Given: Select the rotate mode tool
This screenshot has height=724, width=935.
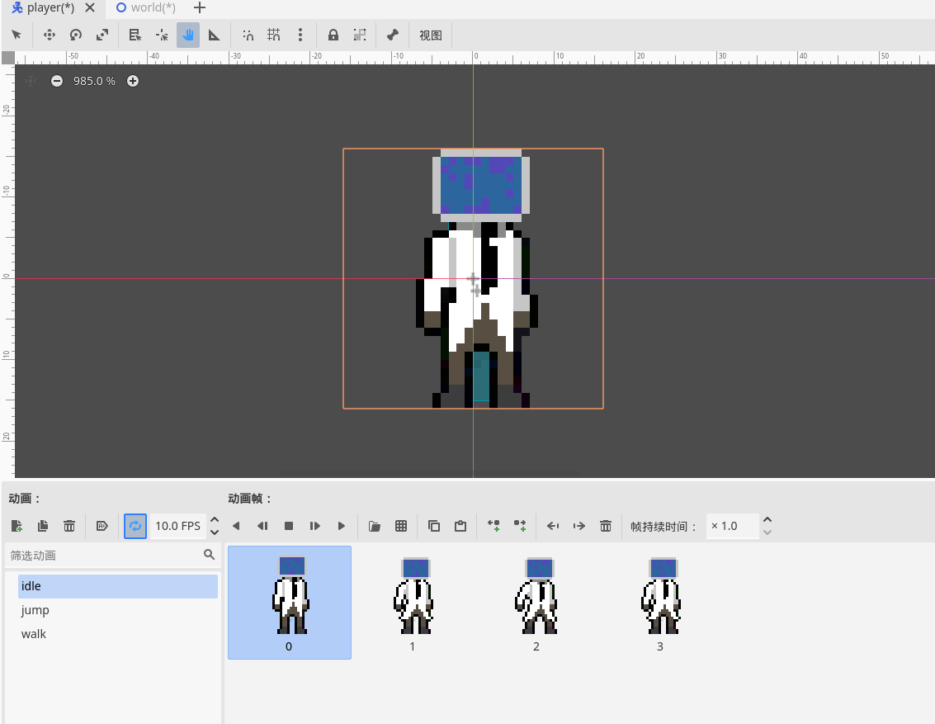Looking at the screenshot, I should pyautogui.click(x=76, y=35).
